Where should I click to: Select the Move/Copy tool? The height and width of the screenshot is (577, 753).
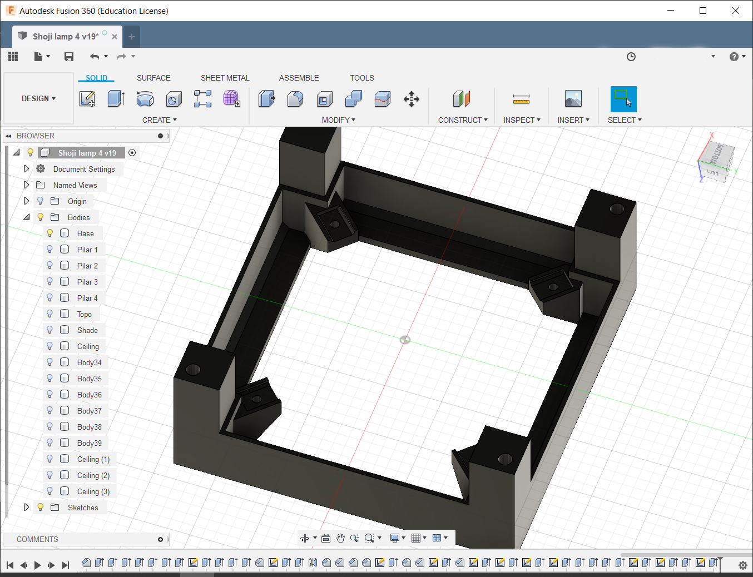pyautogui.click(x=412, y=99)
